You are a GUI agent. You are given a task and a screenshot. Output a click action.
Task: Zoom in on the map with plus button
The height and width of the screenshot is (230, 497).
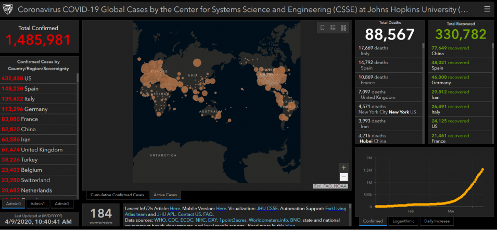point(343,168)
